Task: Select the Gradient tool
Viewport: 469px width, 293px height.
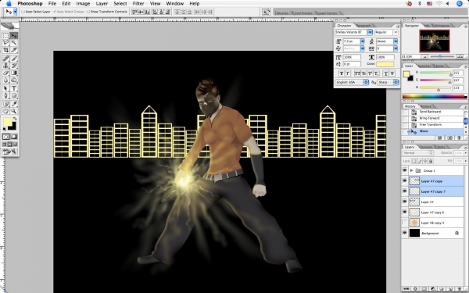Action: [x=14, y=73]
